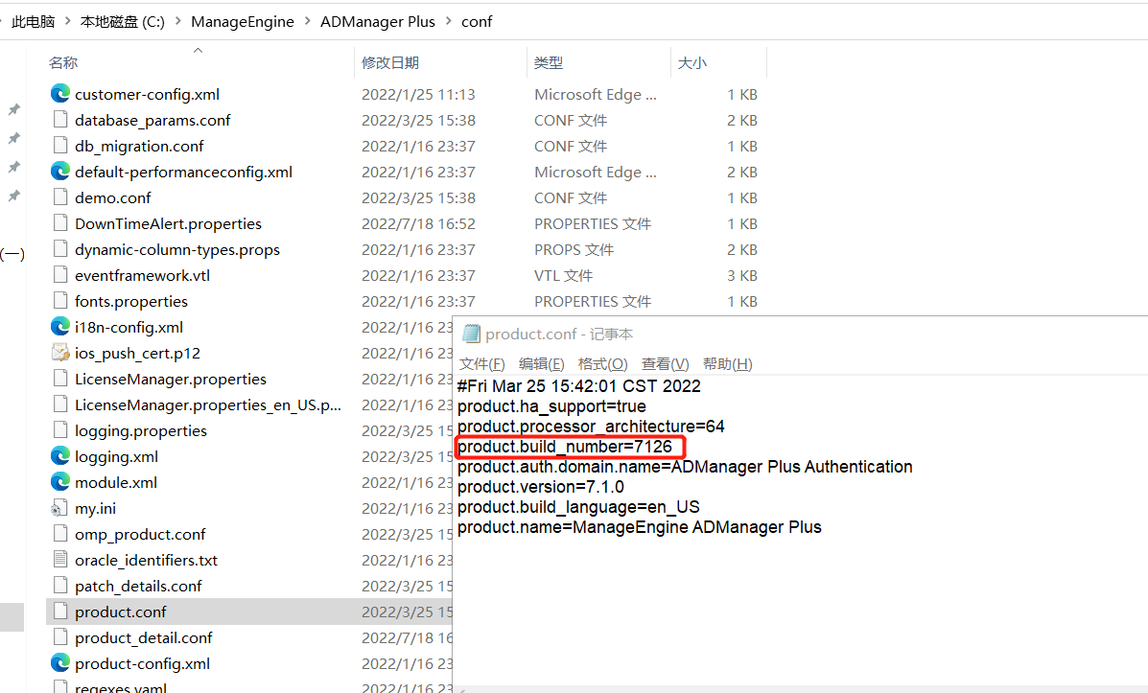Open the 帮助(H) menu in Notepad

click(727, 363)
